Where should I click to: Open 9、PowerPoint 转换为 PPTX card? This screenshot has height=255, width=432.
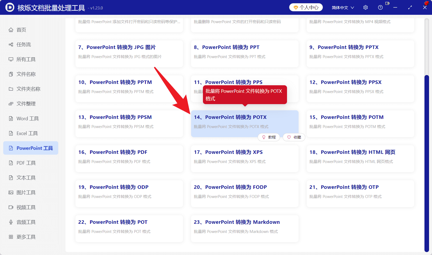[x=360, y=54]
